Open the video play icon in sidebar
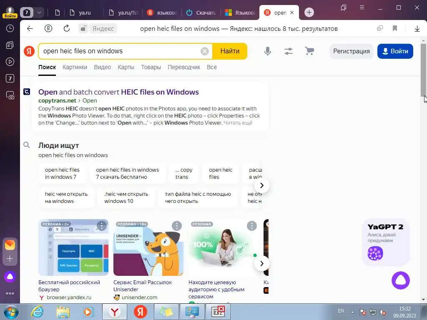427x320 pixels. tap(10, 62)
